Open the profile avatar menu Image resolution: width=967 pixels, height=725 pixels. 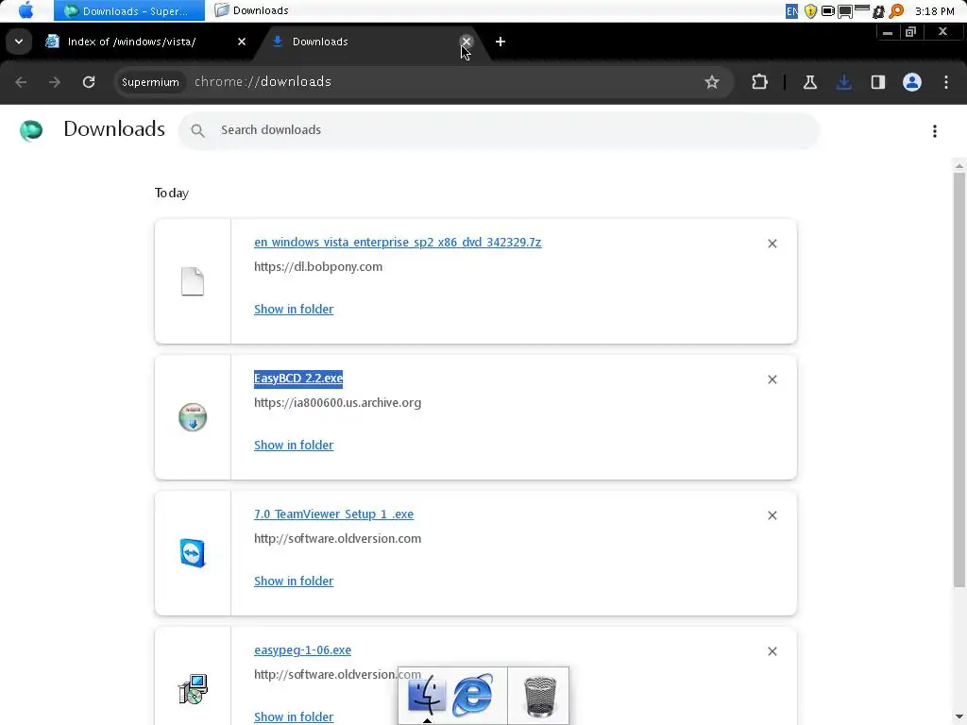coord(912,82)
